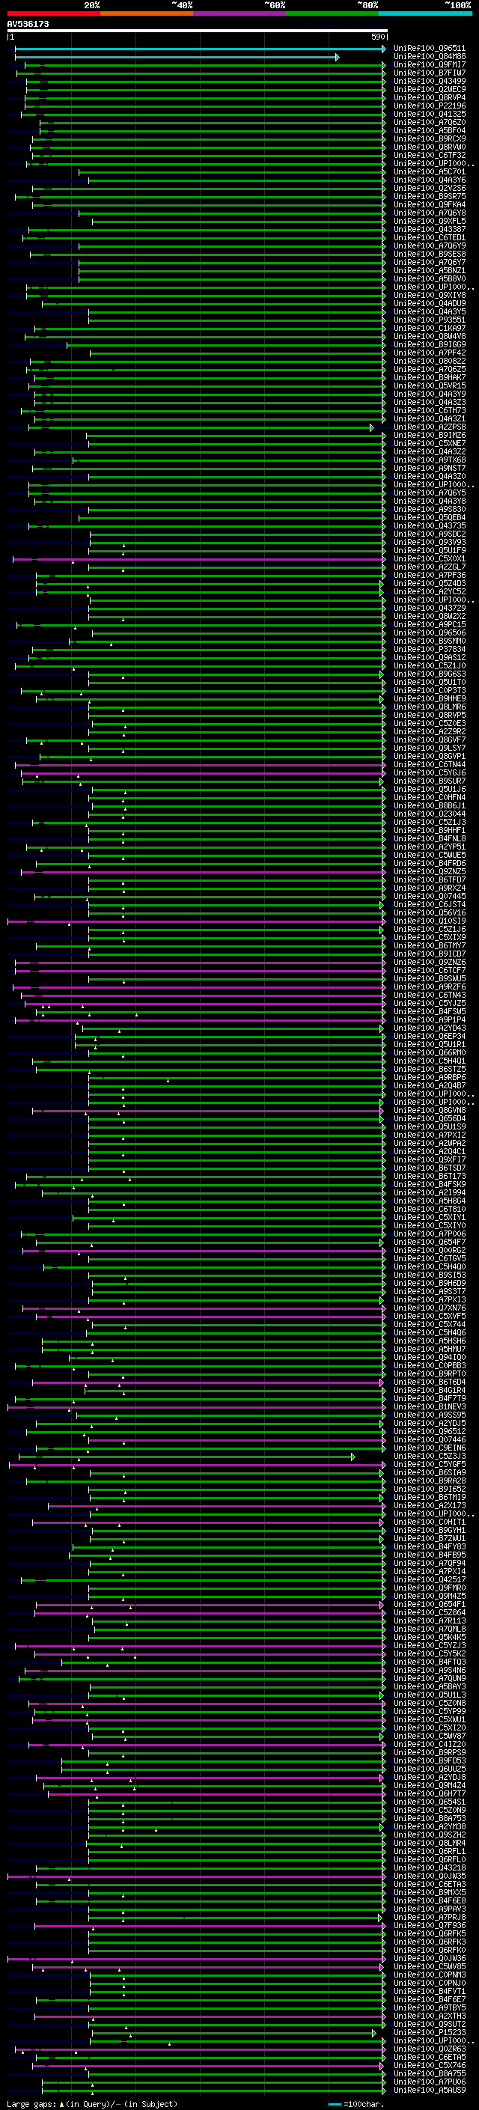Open hit UniRef100_Q43499
The image size is (479, 2110).
click(430, 82)
